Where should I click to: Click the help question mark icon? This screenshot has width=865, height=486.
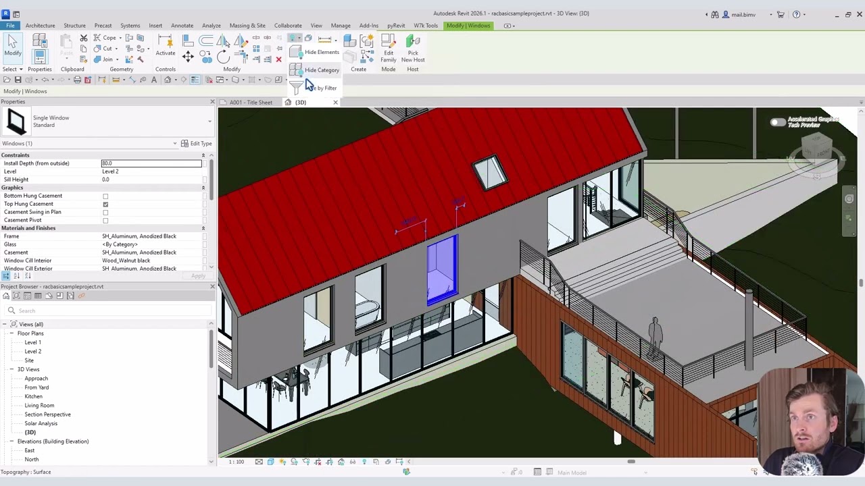click(x=797, y=14)
